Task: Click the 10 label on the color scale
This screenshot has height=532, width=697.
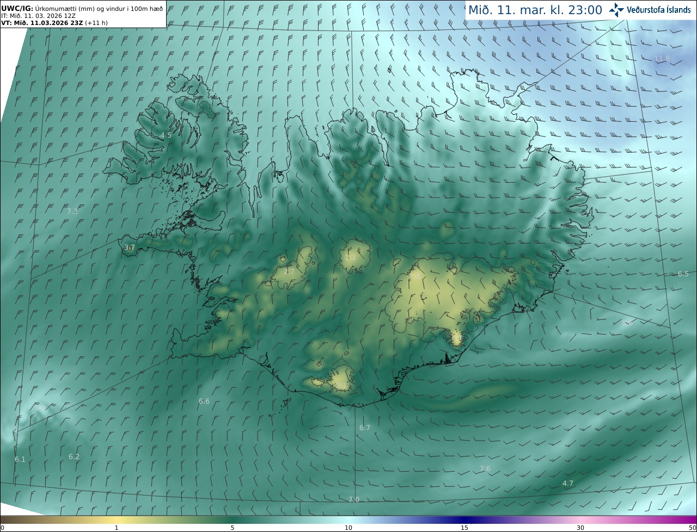Action: (348, 528)
